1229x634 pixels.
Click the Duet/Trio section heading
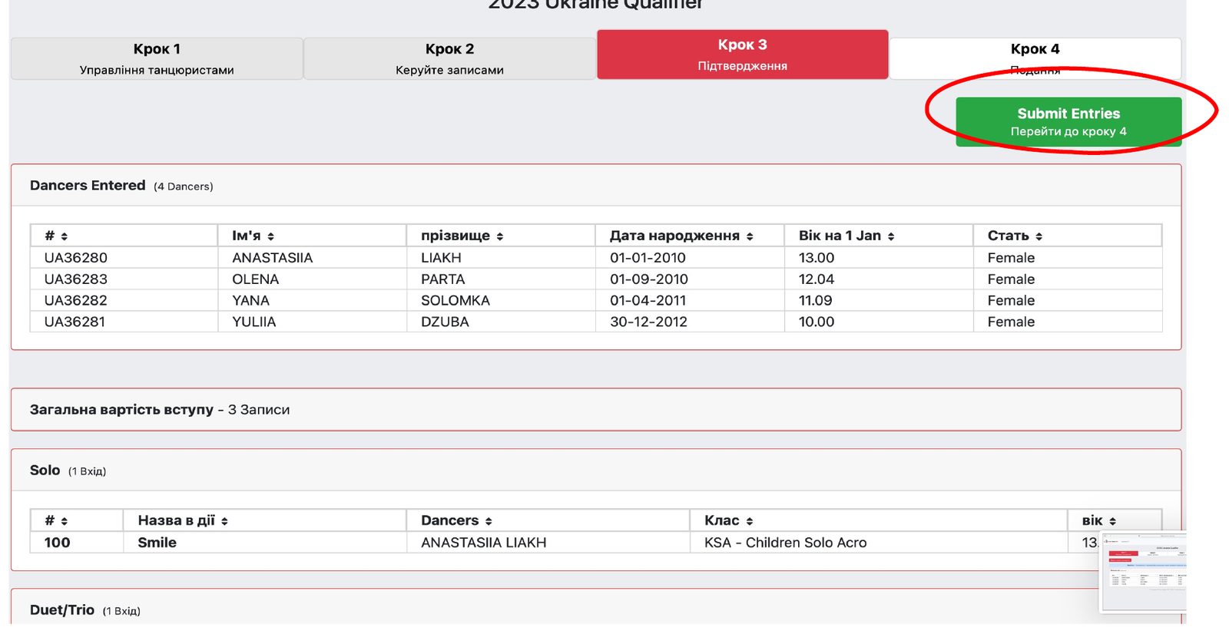(62, 610)
